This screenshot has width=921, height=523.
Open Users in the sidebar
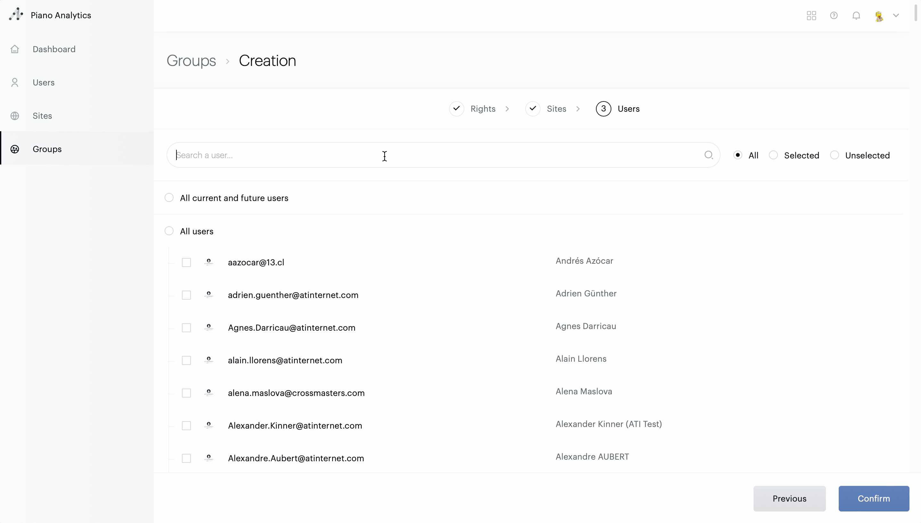pos(44,83)
